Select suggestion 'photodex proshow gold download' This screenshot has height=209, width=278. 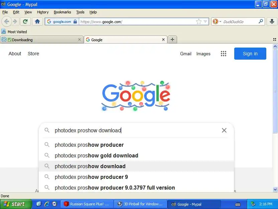tap(136, 155)
